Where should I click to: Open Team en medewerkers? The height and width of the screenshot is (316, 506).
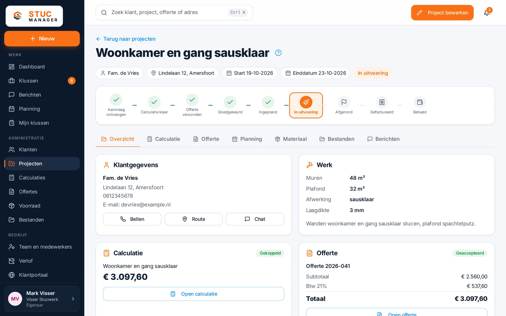click(x=42, y=247)
